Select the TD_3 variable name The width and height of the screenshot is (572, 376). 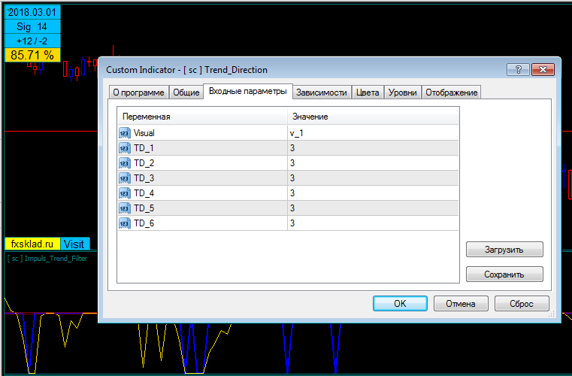tap(144, 178)
